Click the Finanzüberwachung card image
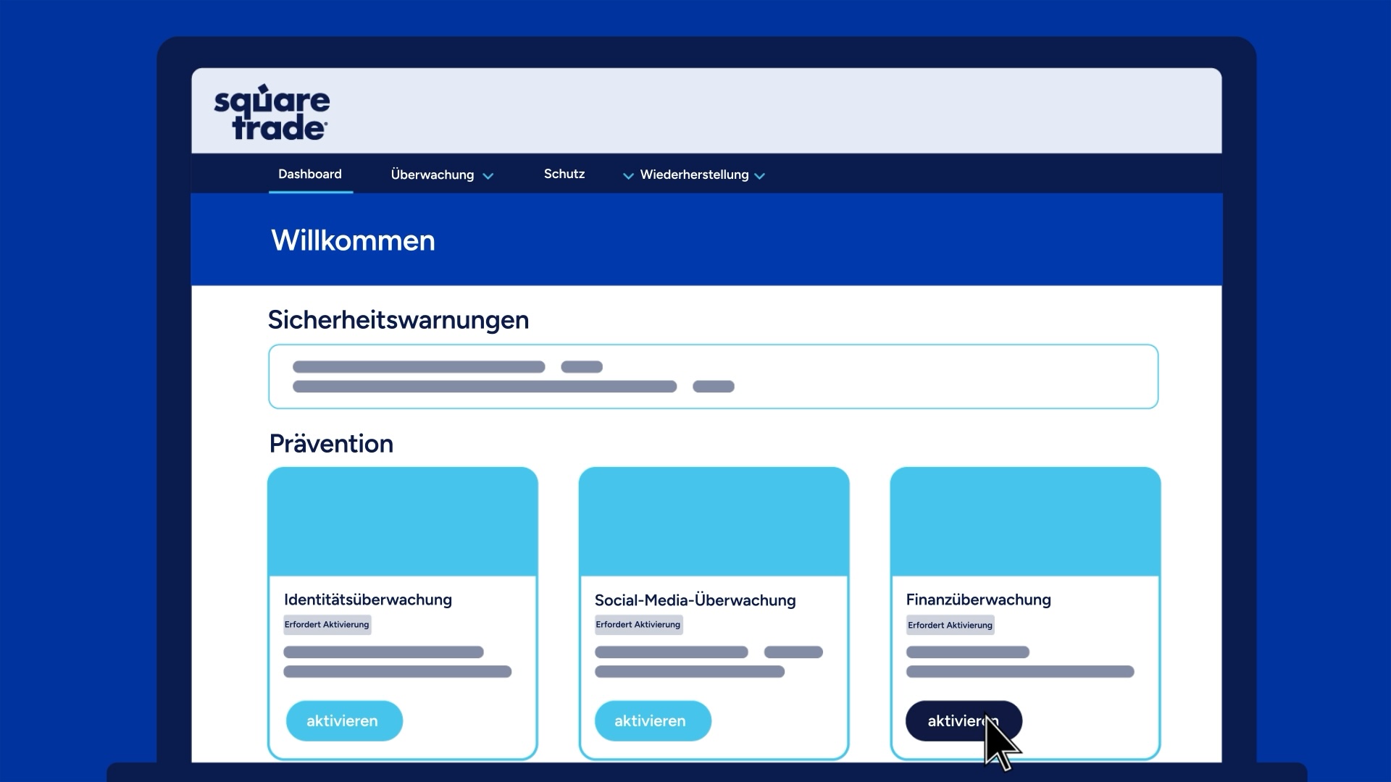The width and height of the screenshot is (1391, 782). coord(1025,521)
